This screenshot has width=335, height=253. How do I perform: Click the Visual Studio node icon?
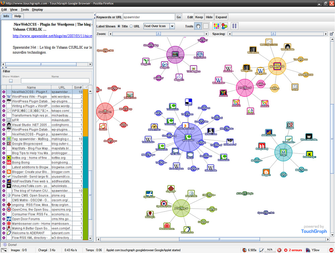(x=287, y=47)
